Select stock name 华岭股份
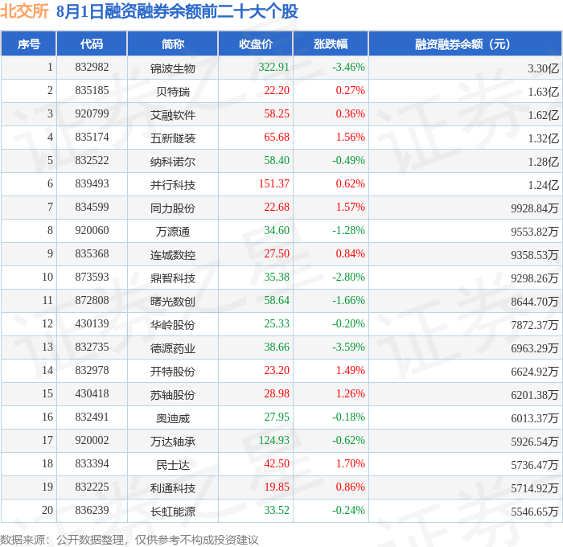Image resolution: width=563 pixels, height=547 pixels. pyautogui.click(x=173, y=325)
